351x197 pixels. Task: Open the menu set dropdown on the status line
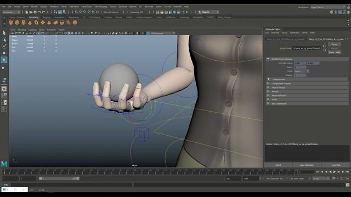11,12
